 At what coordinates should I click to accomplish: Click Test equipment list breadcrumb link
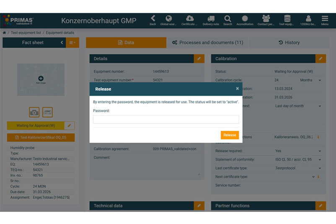pos(26,33)
